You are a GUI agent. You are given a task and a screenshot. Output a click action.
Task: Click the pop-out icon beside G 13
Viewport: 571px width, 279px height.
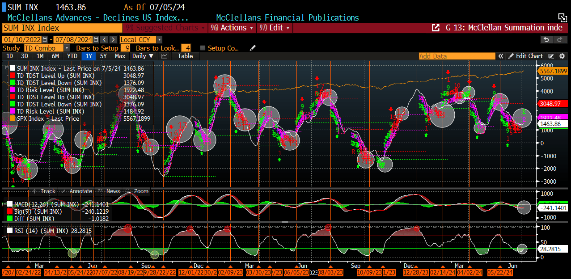coord(435,28)
